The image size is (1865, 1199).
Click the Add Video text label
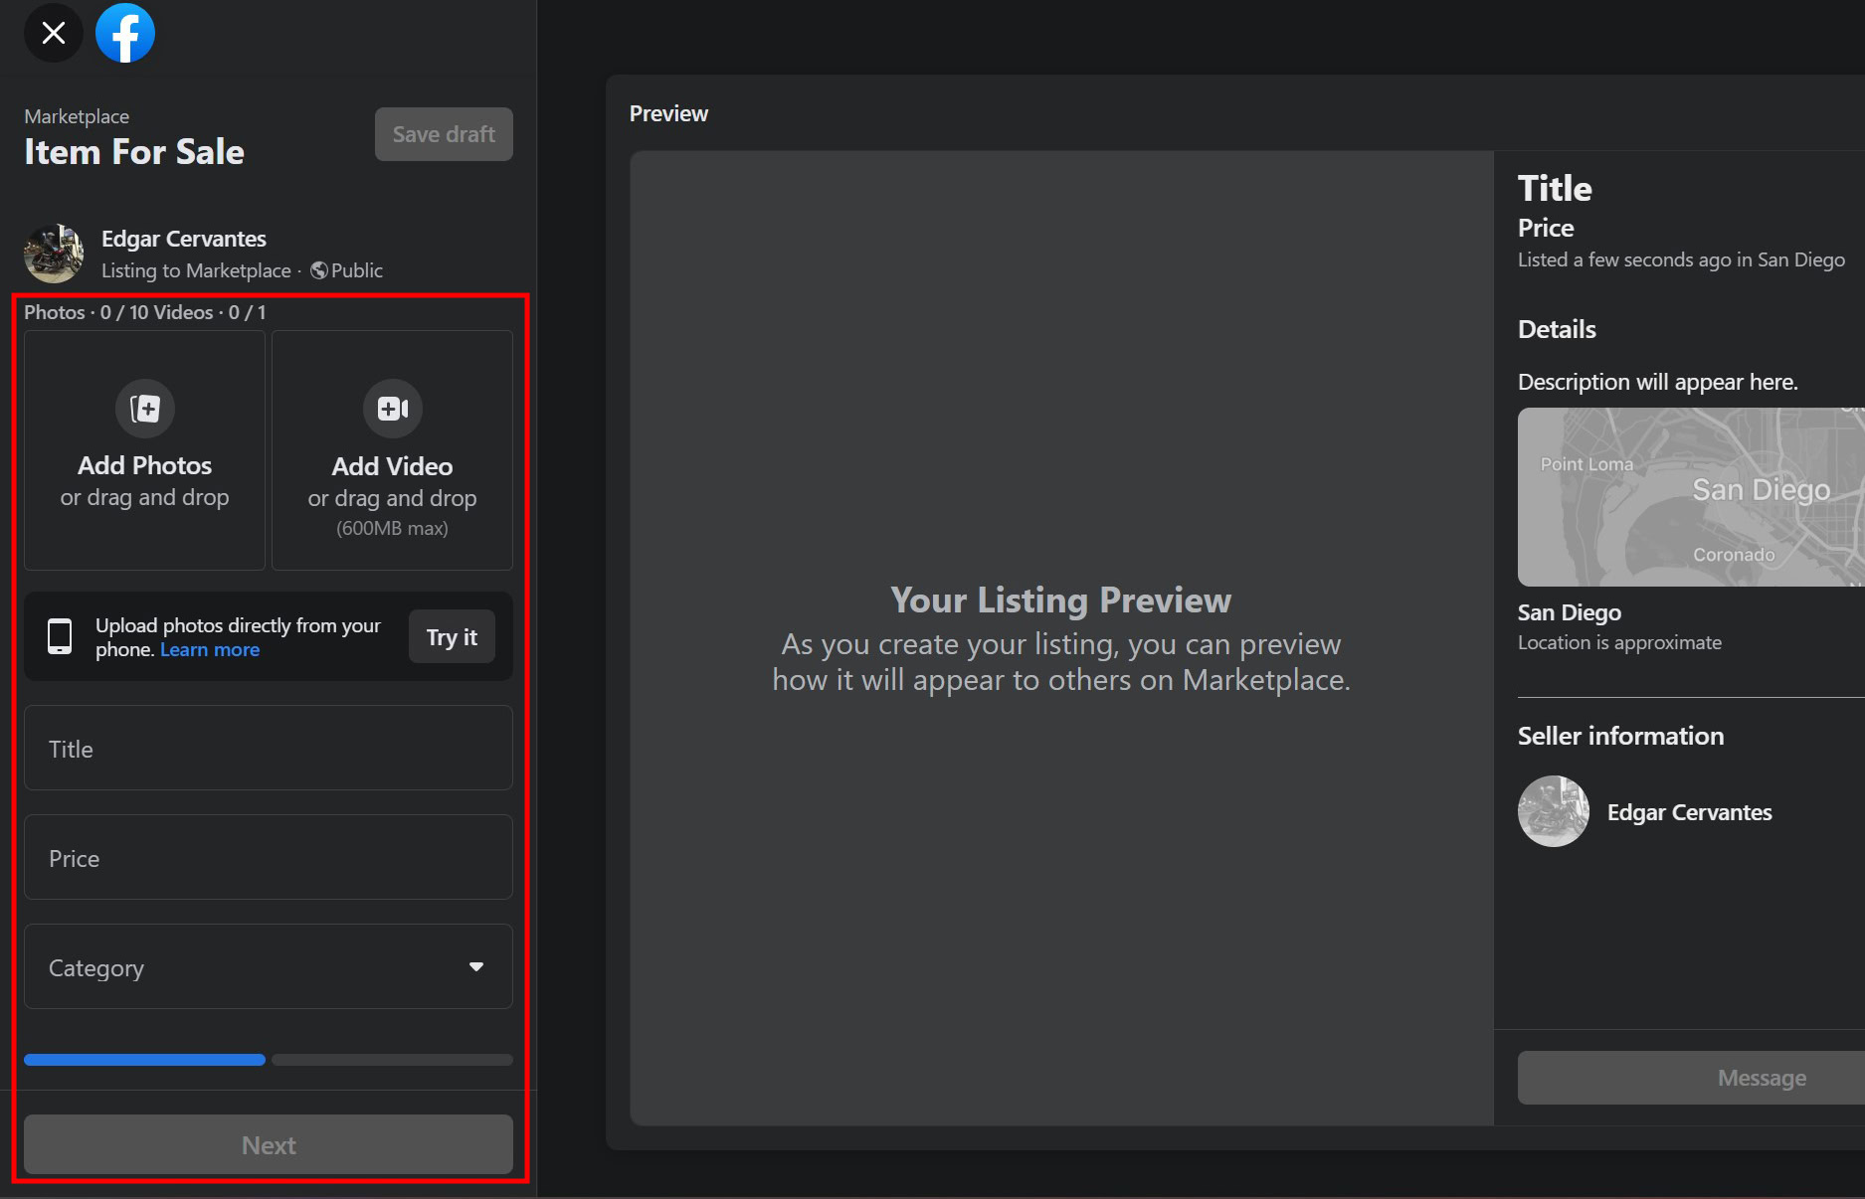pos(393,466)
